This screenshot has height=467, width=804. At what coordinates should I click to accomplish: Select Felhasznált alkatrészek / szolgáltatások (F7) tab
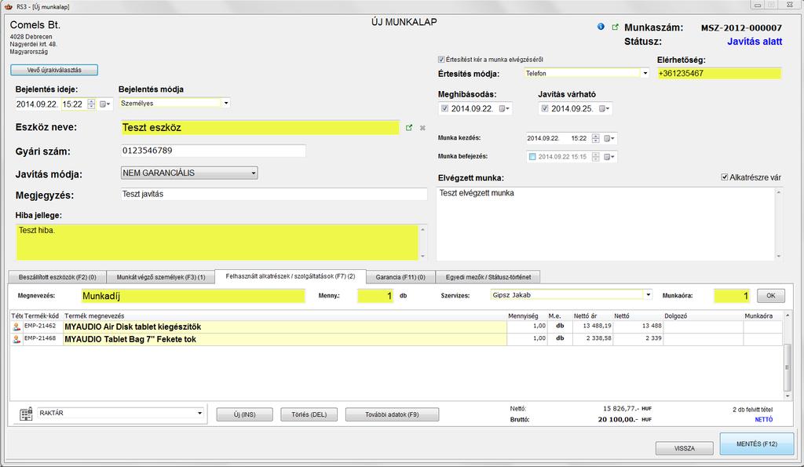point(291,276)
